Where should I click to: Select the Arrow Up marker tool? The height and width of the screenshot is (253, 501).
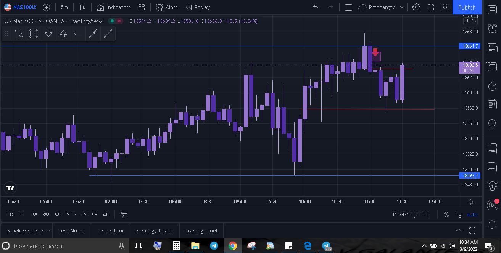coord(63,34)
